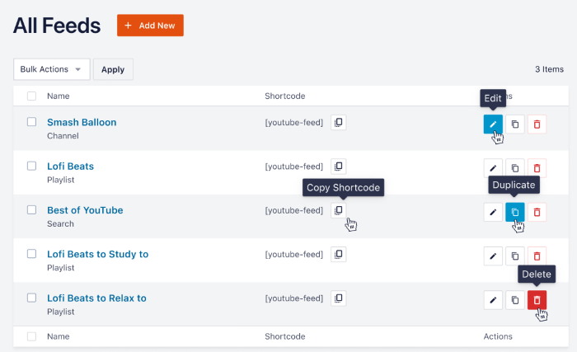Screen dimensions: 577x352
Task: Copy shortcode for Lofi Beats to Relax to
Action: click(x=338, y=298)
